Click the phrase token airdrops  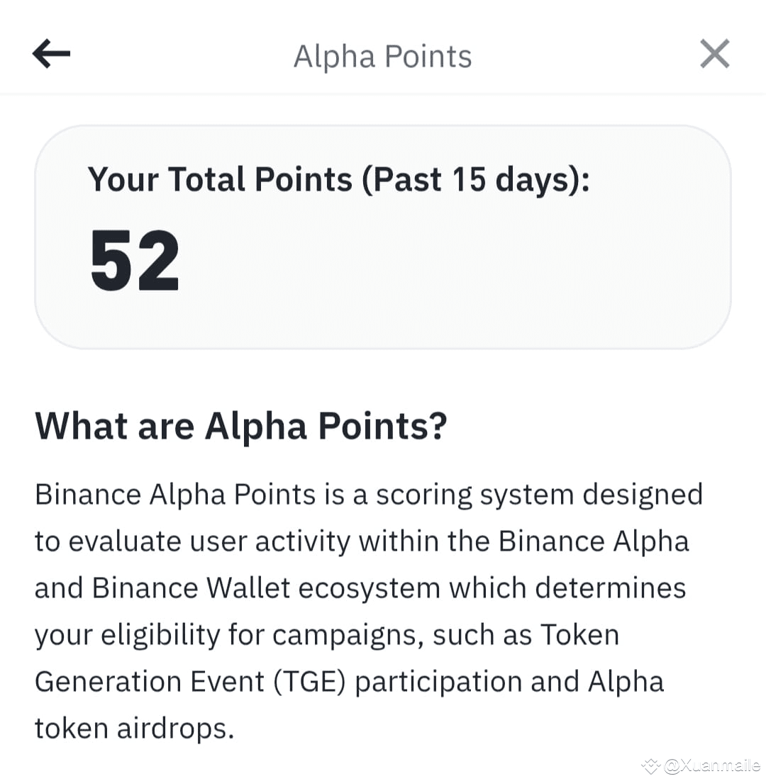coord(134,729)
